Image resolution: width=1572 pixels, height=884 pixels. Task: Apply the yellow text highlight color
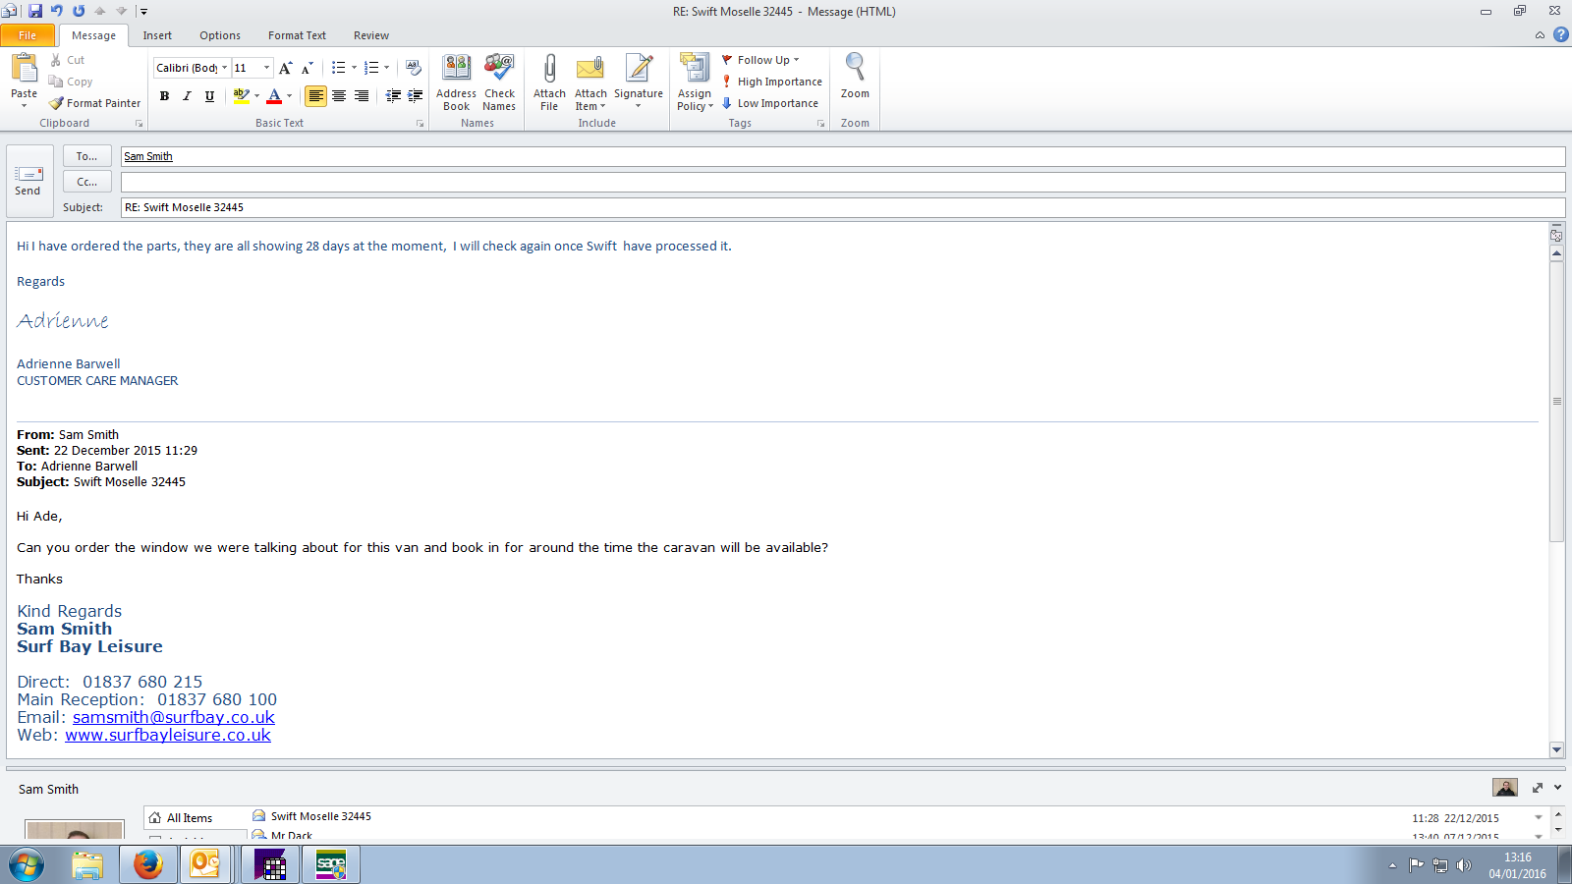tap(241, 95)
